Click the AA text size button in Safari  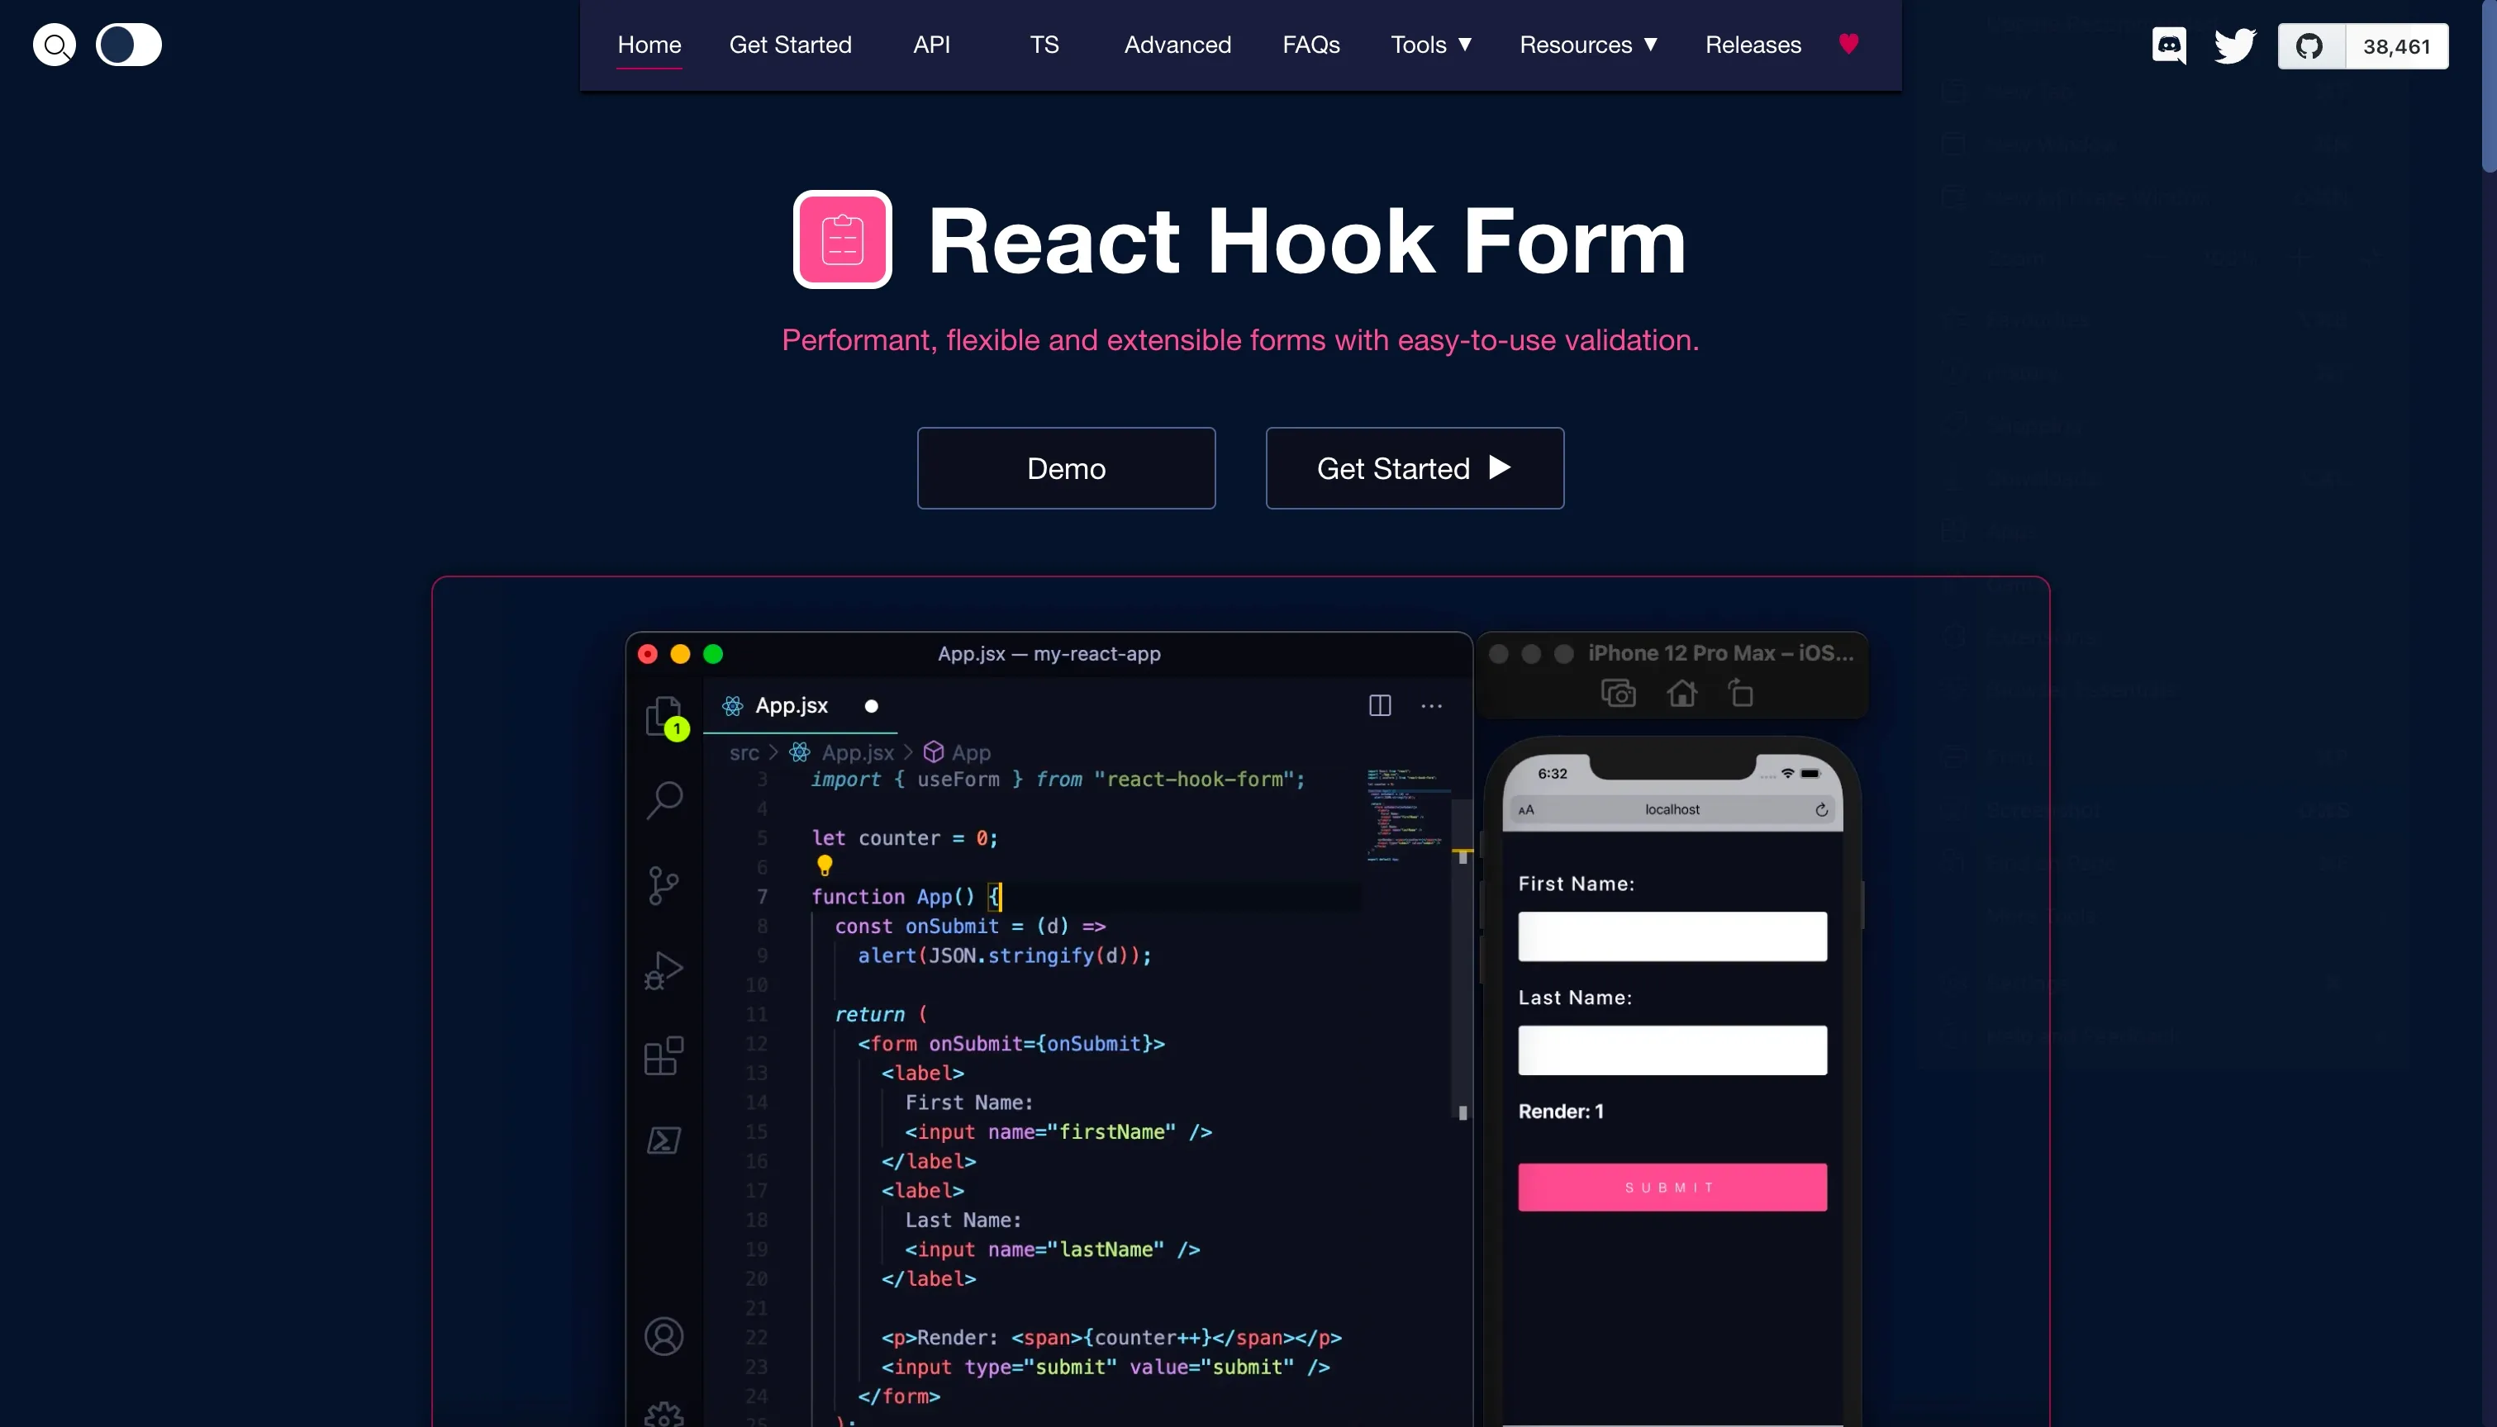pos(1526,809)
